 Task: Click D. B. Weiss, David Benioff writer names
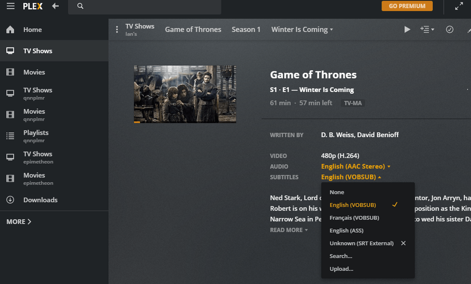359,135
